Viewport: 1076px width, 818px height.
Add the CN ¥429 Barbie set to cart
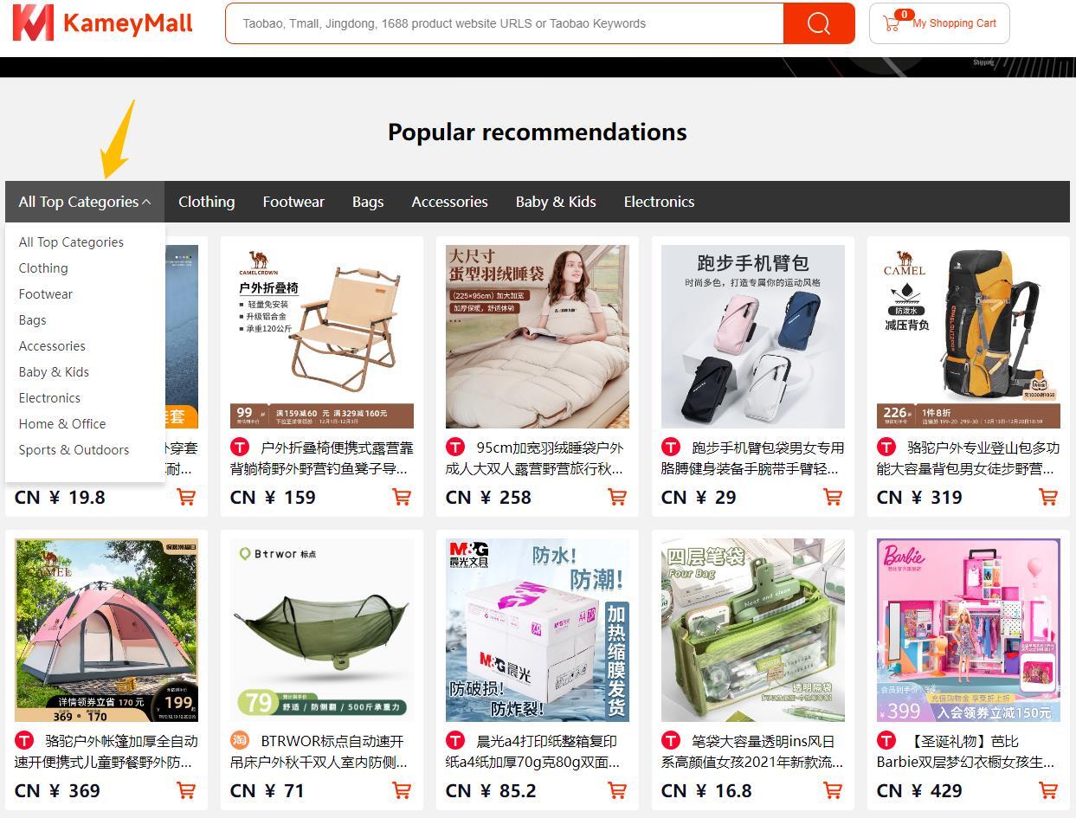pyautogui.click(x=1047, y=790)
